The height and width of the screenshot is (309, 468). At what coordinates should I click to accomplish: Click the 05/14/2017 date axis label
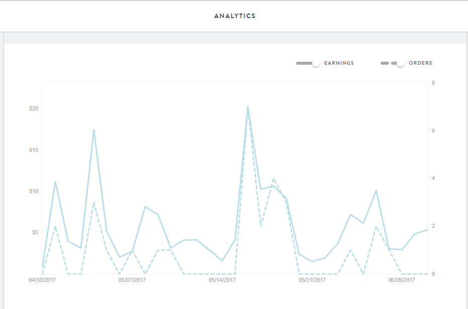(x=222, y=280)
